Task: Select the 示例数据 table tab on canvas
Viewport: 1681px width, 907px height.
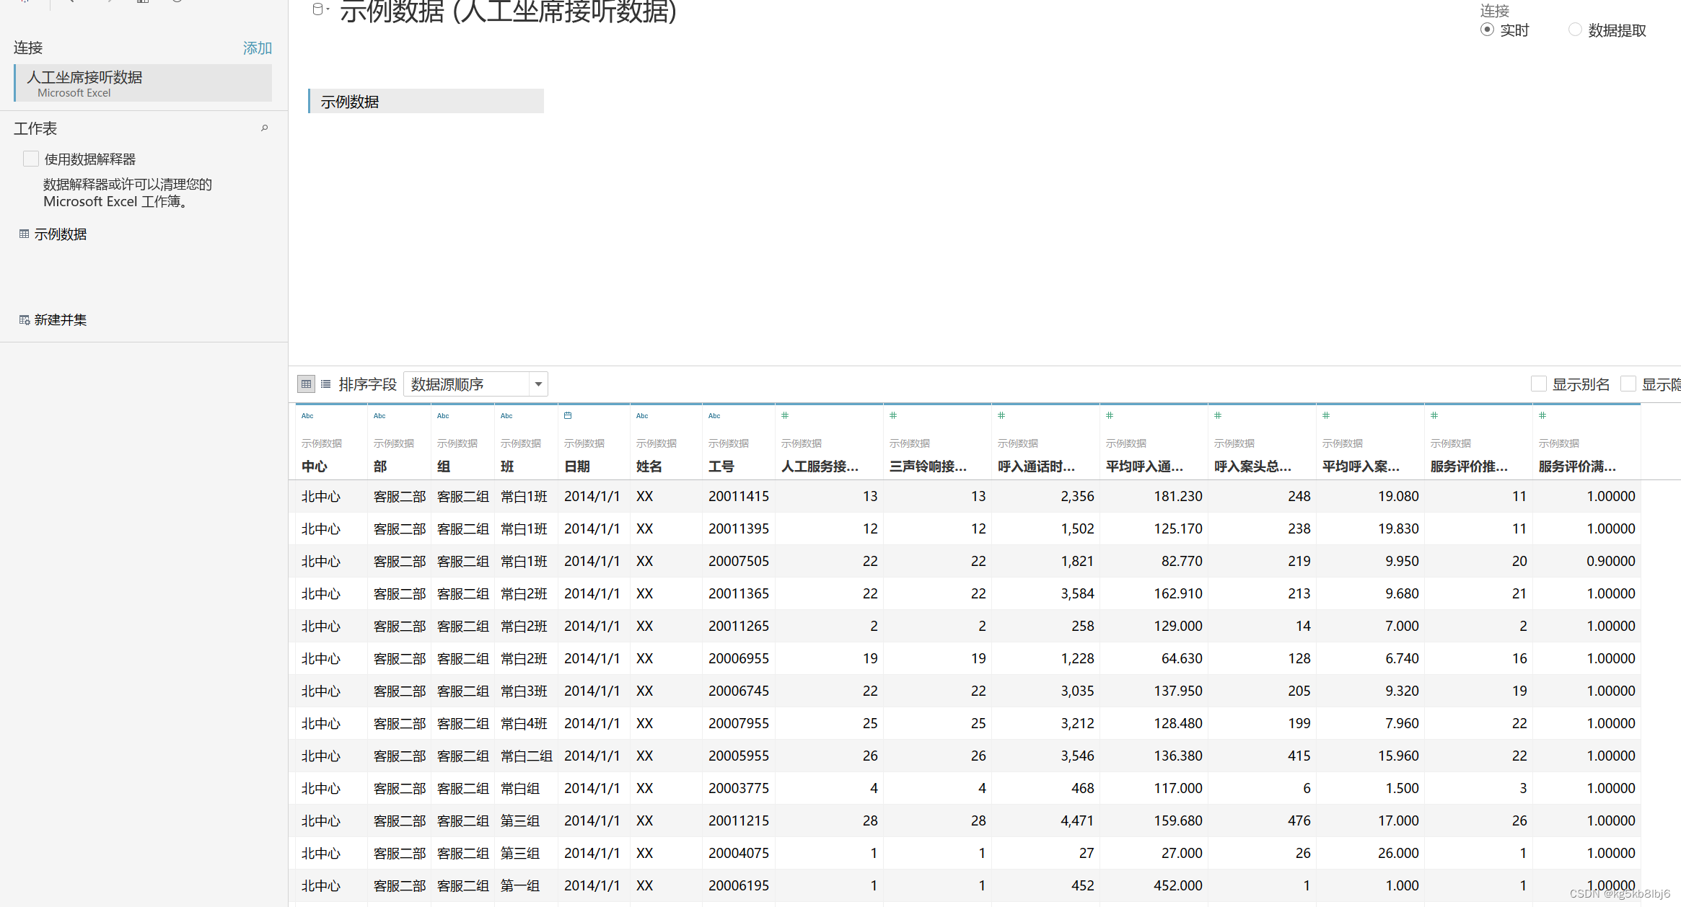Action: (426, 101)
